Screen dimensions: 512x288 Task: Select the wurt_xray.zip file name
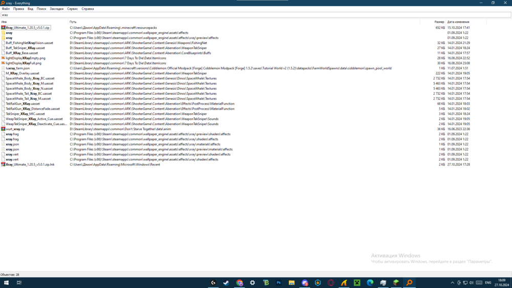(15, 129)
